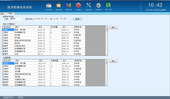This screenshot has height=99, width=170.
Task: Open the 患者登记 patient registration icon
Action: (49, 7)
